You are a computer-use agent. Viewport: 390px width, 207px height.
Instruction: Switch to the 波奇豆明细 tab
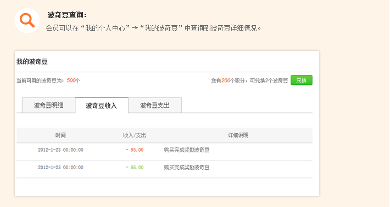48,105
